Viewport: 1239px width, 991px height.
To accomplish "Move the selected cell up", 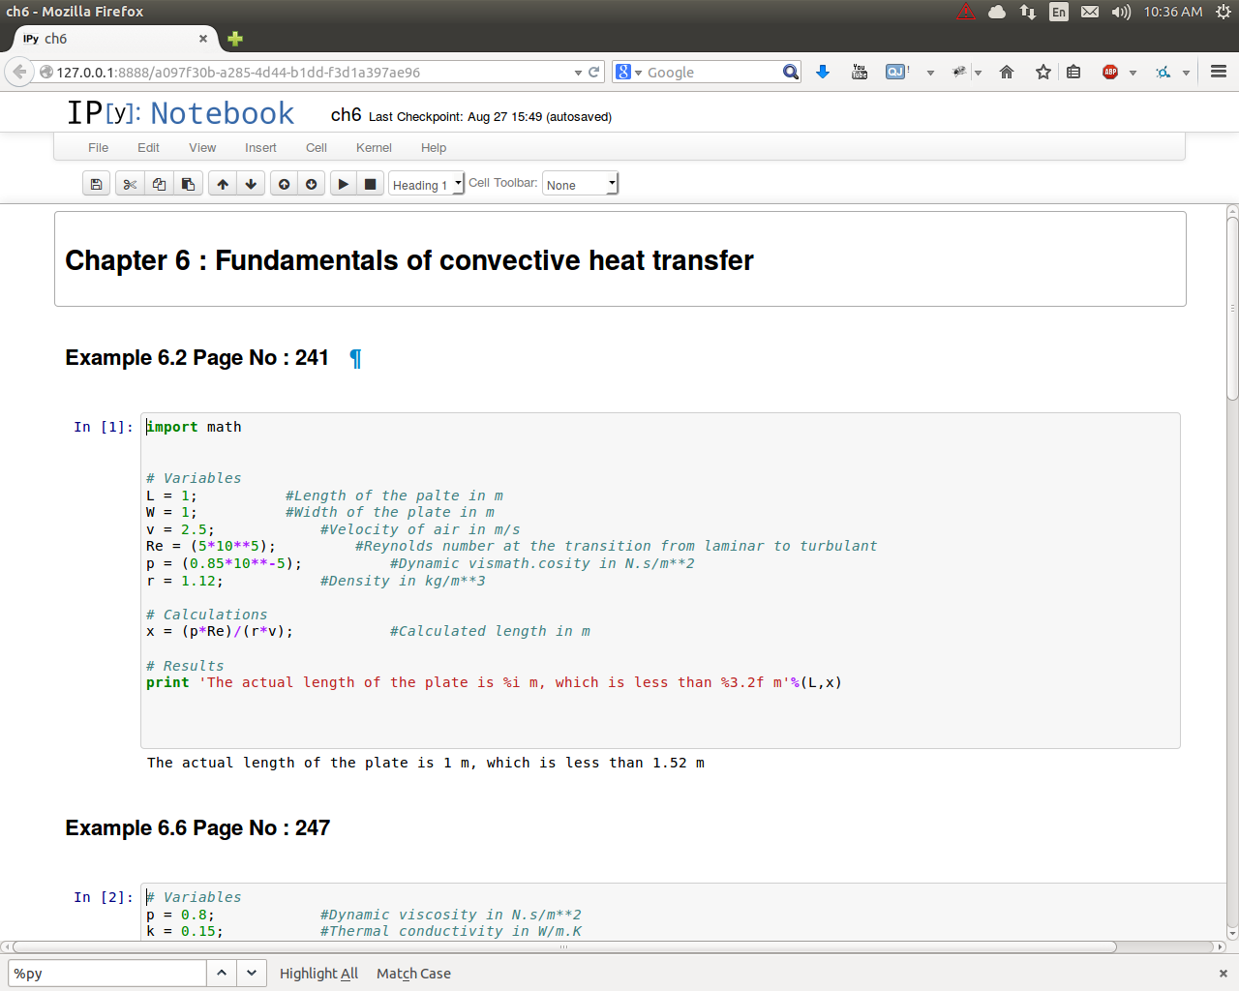I will point(223,184).
